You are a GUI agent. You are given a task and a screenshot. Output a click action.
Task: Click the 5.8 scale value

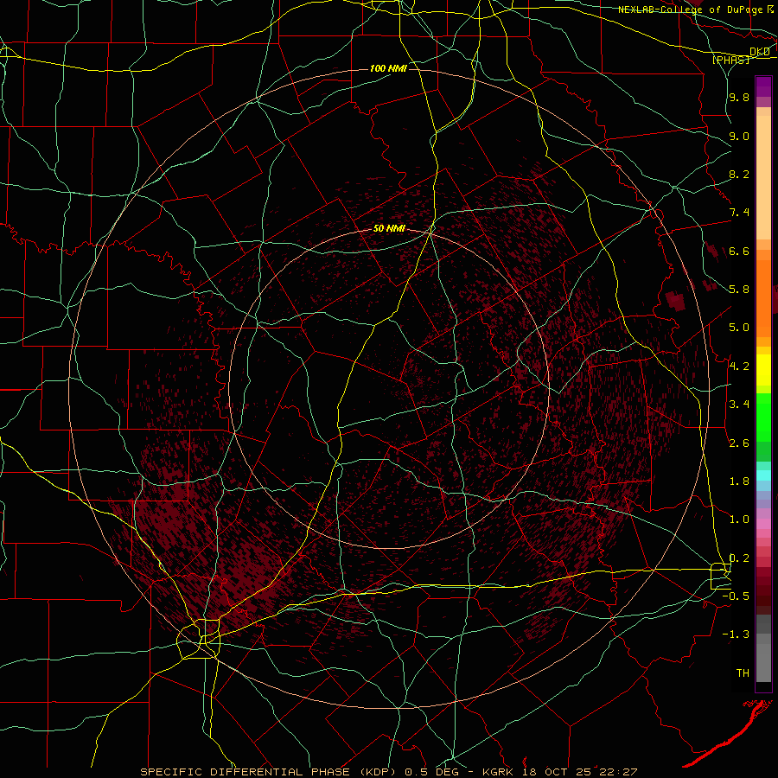(739, 290)
